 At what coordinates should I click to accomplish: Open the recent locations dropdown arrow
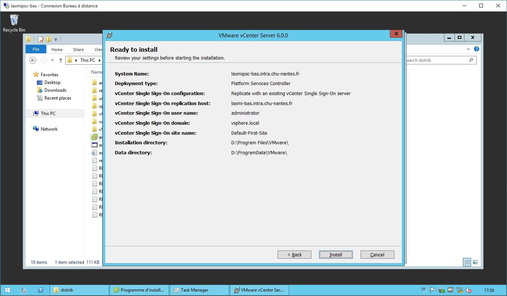(52, 60)
